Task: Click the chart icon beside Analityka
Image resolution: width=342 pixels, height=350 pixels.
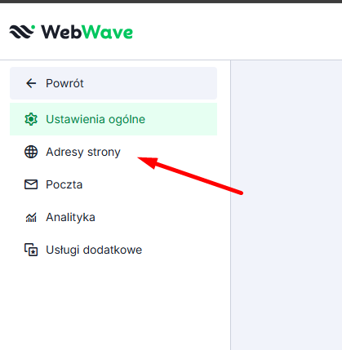Action: [31, 217]
